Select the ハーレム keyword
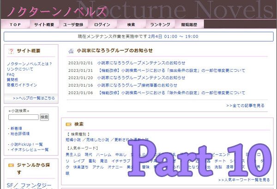Screen dimensions: 277x189 [104, 155]
